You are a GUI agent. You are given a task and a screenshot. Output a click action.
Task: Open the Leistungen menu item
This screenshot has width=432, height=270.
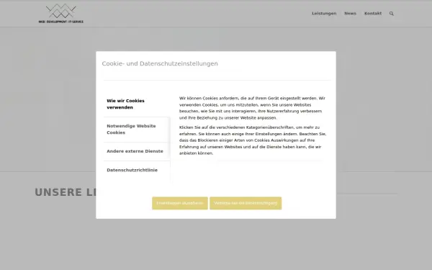(x=324, y=13)
